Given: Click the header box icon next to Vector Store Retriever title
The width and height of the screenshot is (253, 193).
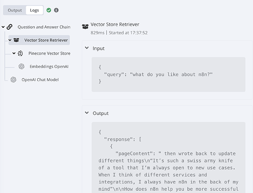Looking at the screenshot, I should (x=85, y=26).
